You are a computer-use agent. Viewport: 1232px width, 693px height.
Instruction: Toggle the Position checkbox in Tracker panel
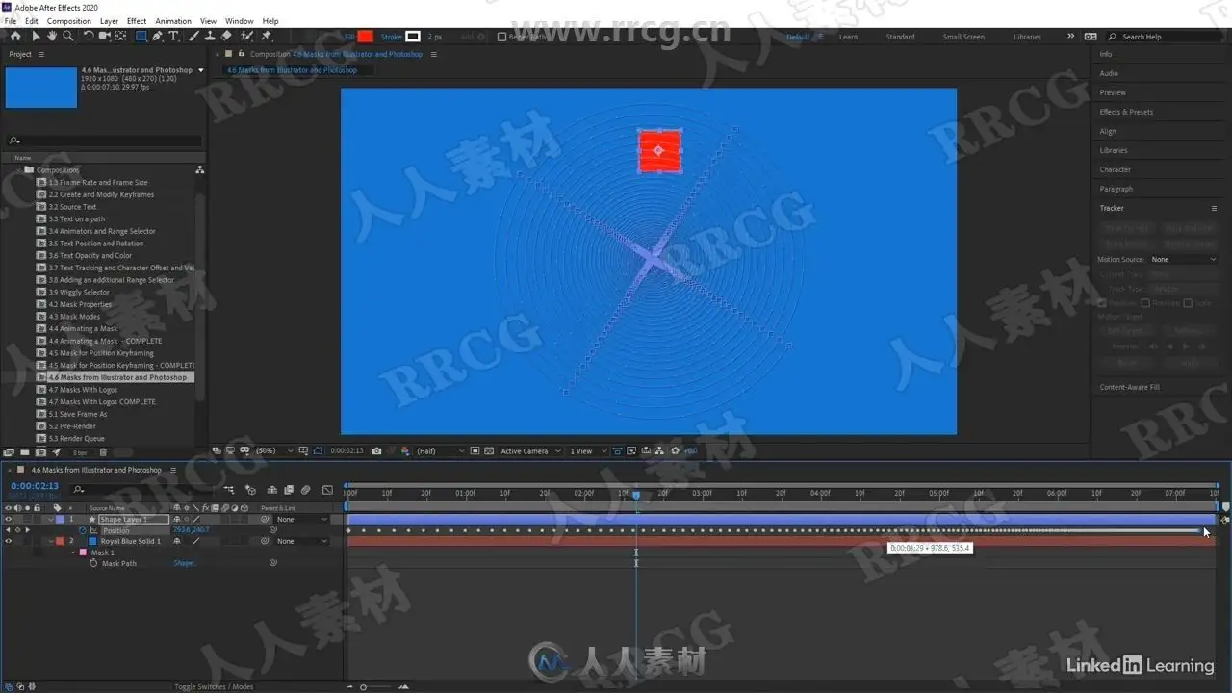[1102, 303]
